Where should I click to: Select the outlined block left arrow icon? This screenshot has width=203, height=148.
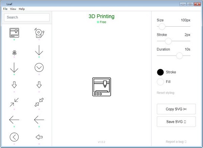click(39, 137)
